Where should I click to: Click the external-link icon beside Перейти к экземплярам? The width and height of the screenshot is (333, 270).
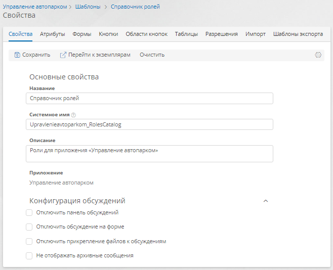(x=63, y=55)
